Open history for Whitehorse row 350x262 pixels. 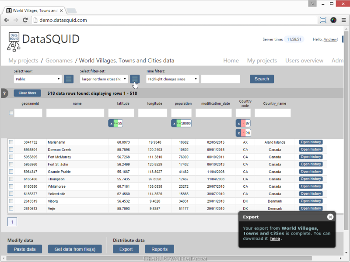[x=311, y=186]
